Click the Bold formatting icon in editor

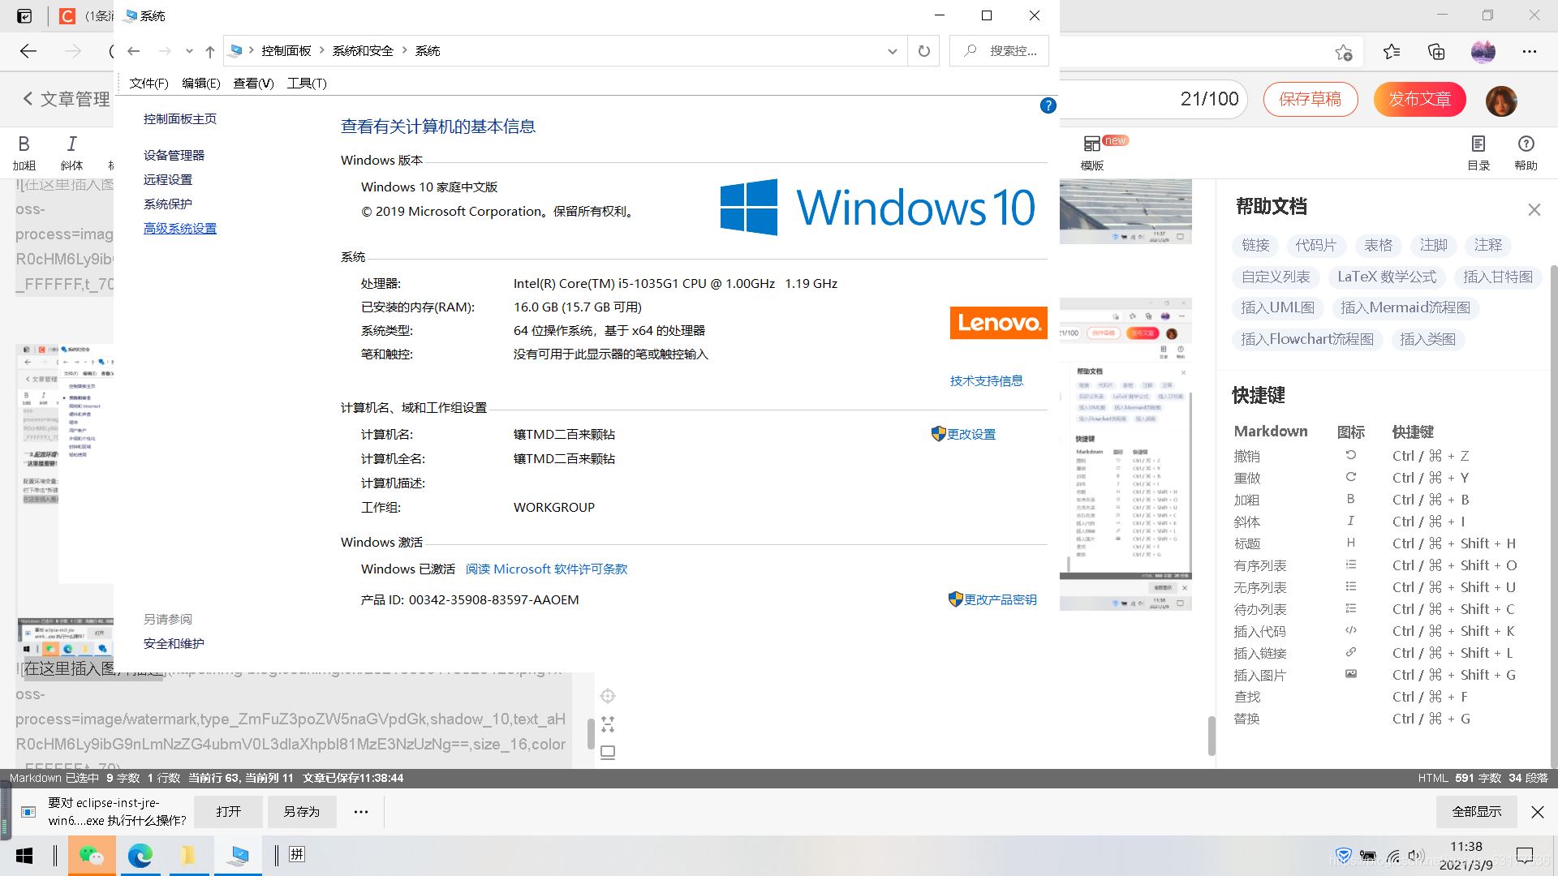tap(24, 144)
